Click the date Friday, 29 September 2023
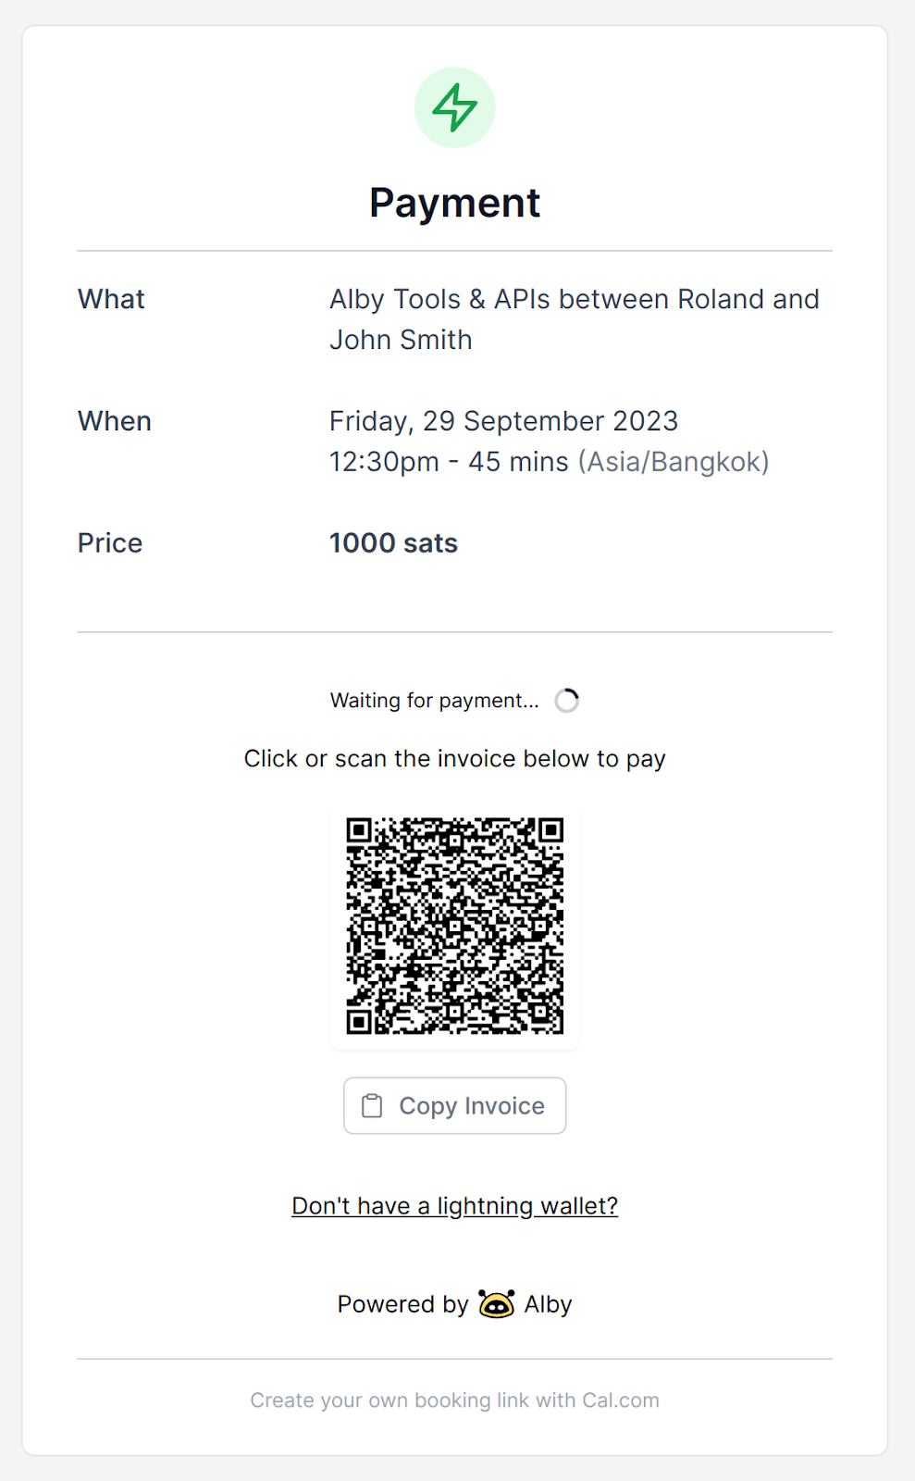915x1481 pixels. pyautogui.click(x=503, y=421)
